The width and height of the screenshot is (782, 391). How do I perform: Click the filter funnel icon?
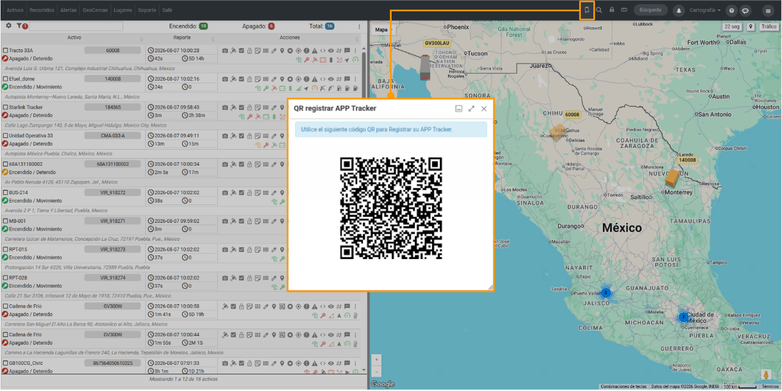coord(19,26)
